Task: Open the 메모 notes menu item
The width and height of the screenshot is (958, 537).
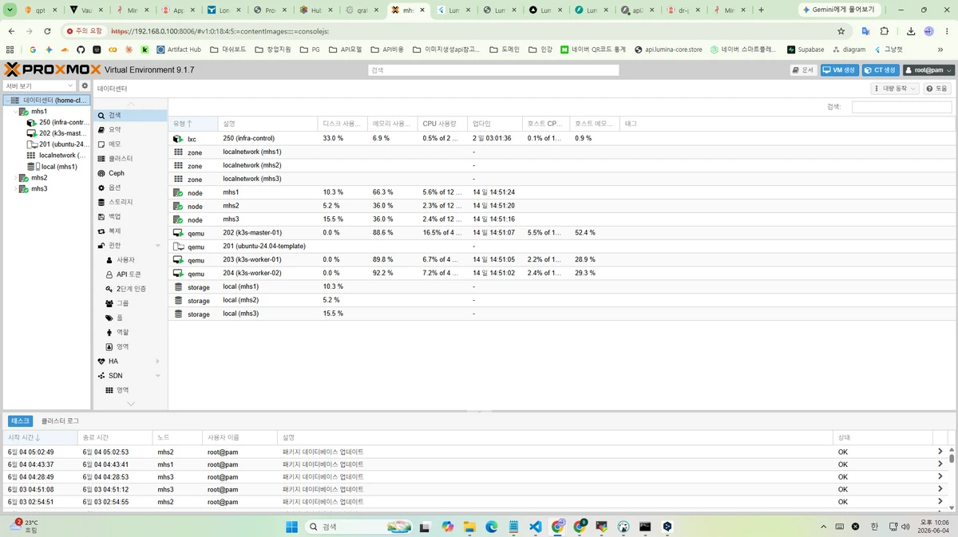Action: [130, 144]
